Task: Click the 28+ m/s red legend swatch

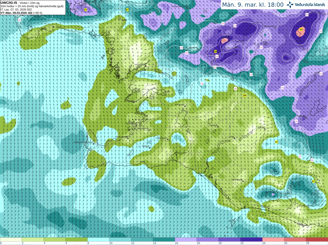Action: pos(317,240)
